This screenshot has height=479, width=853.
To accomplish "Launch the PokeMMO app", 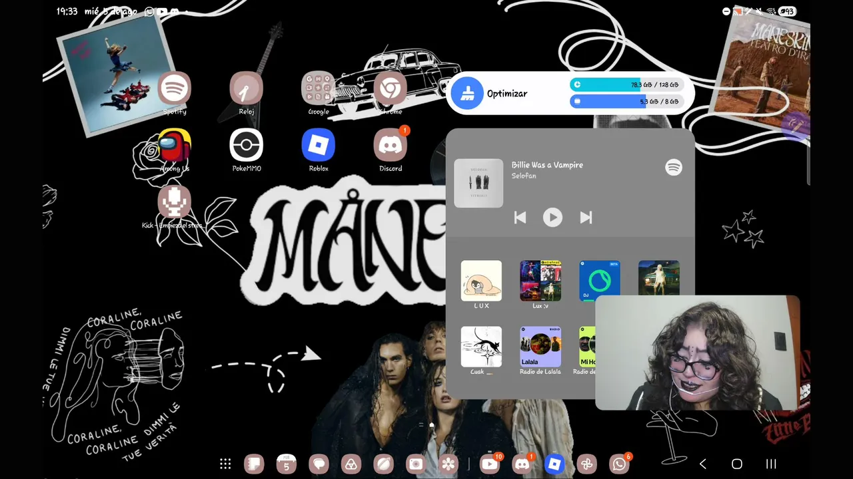I will pos(247,146).
